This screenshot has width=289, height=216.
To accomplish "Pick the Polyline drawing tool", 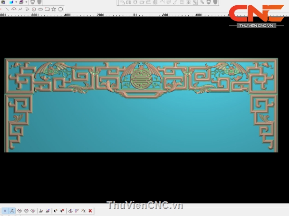I will click(x=21, y=9).
